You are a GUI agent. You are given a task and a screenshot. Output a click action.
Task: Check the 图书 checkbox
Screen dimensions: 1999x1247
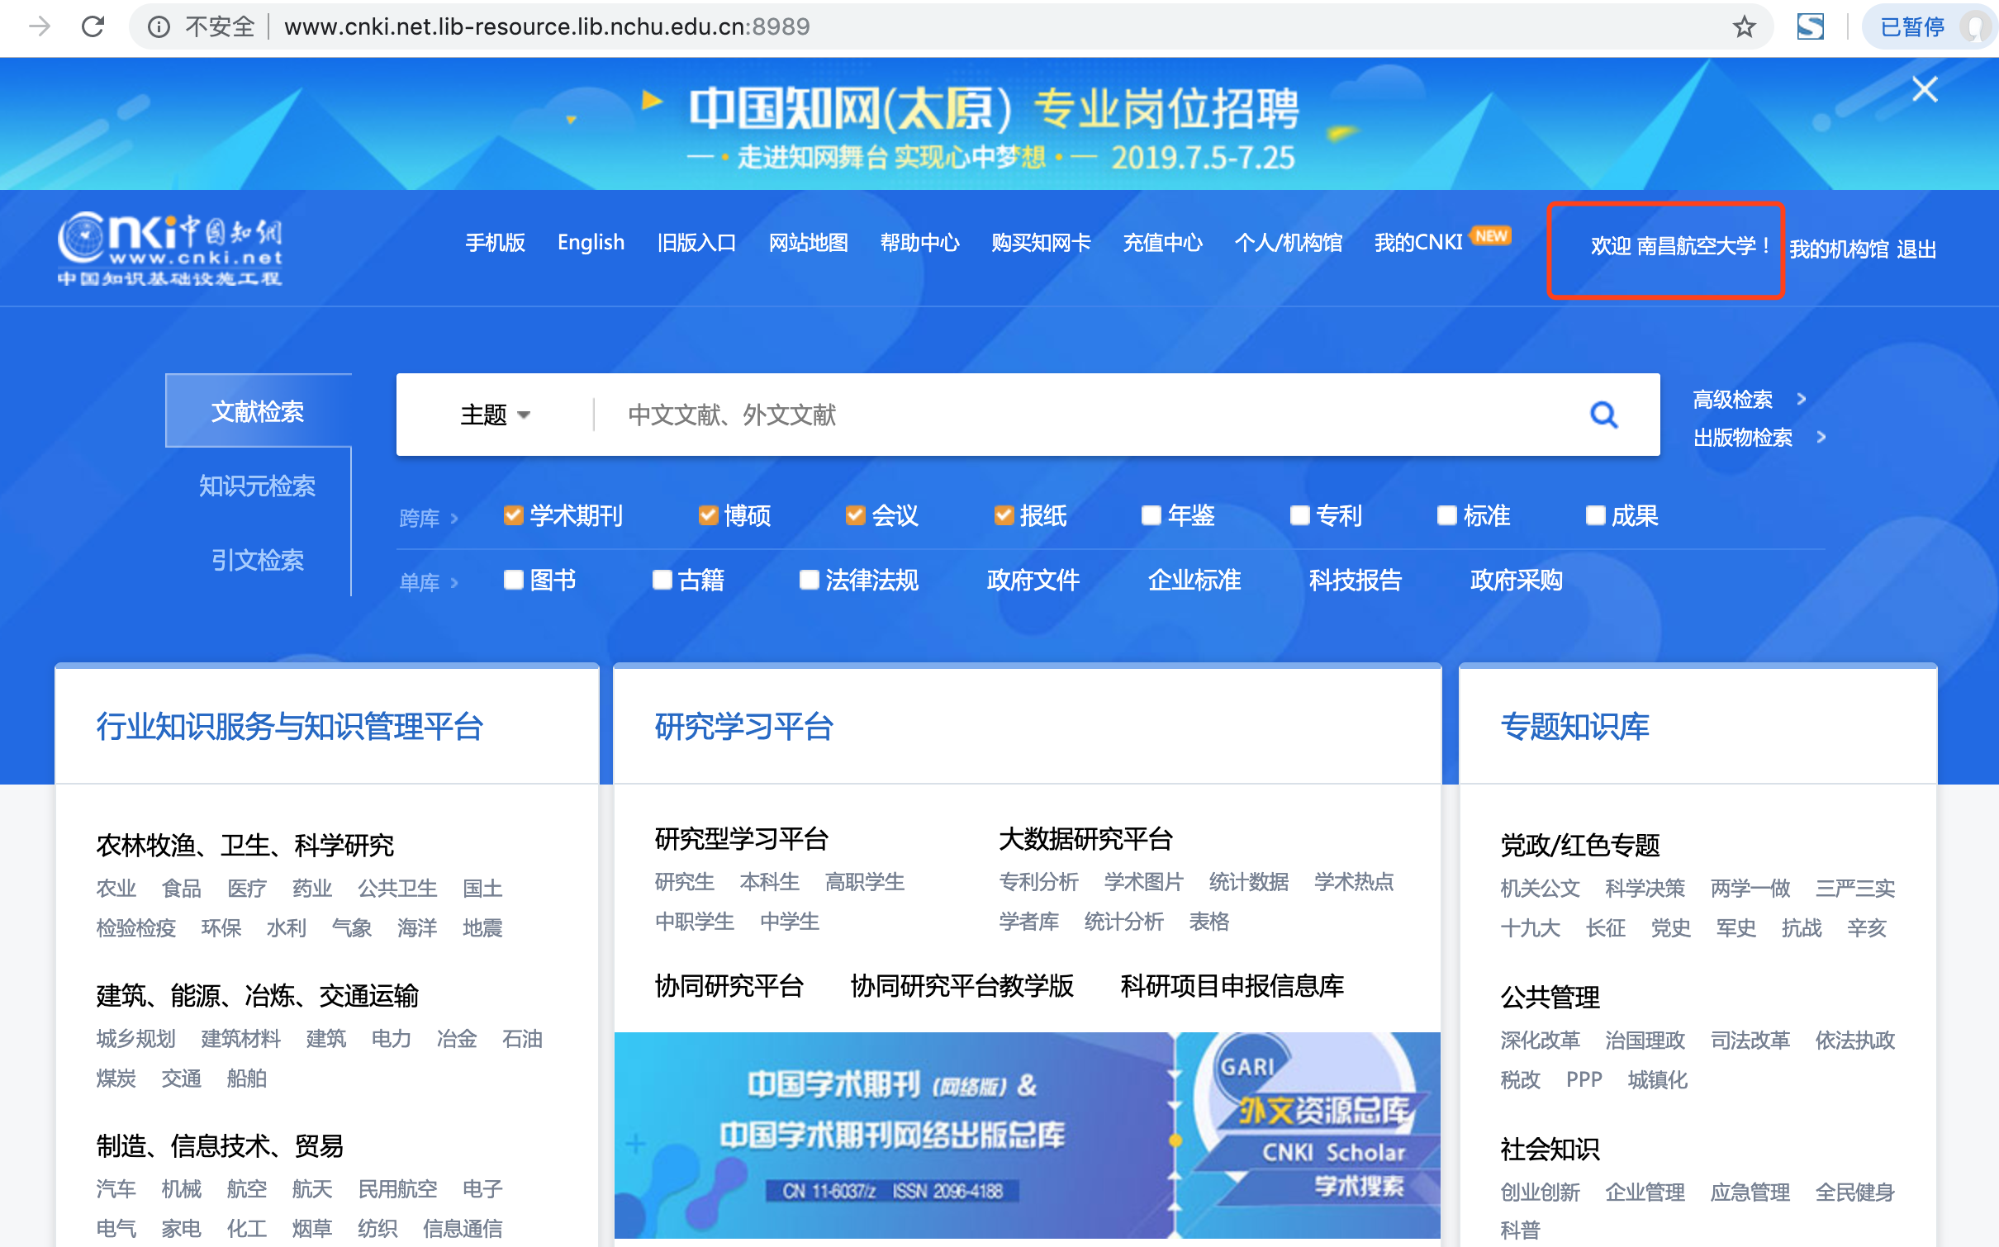tap(513, 580)
